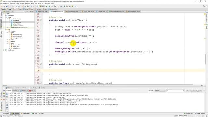
Task: Select Channel class in project tree
Action: [17, 20]
